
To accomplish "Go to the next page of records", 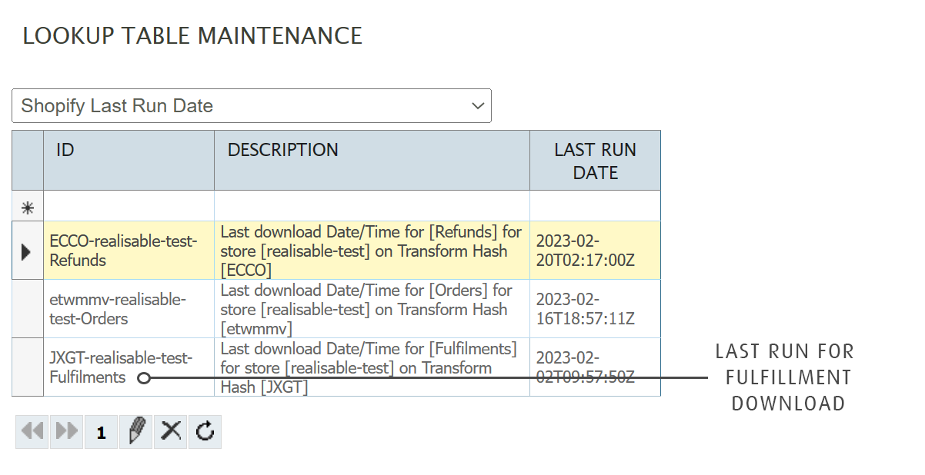I will click(67, 431).
